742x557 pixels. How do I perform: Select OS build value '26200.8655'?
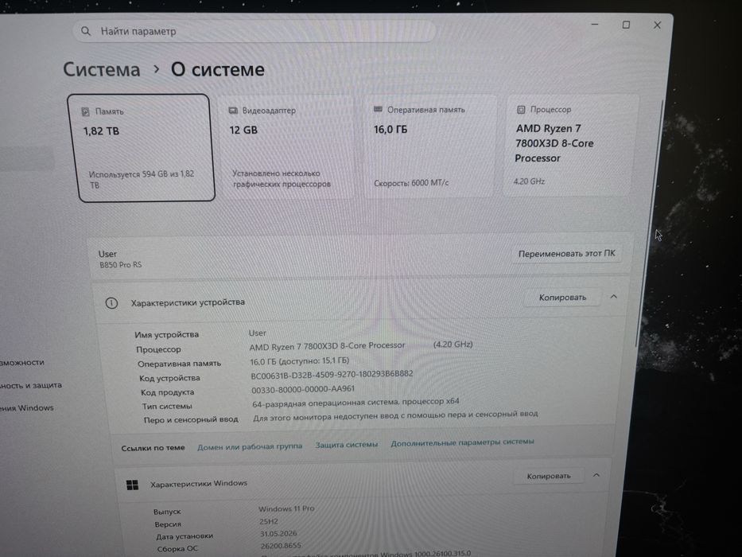pos(281,546)
